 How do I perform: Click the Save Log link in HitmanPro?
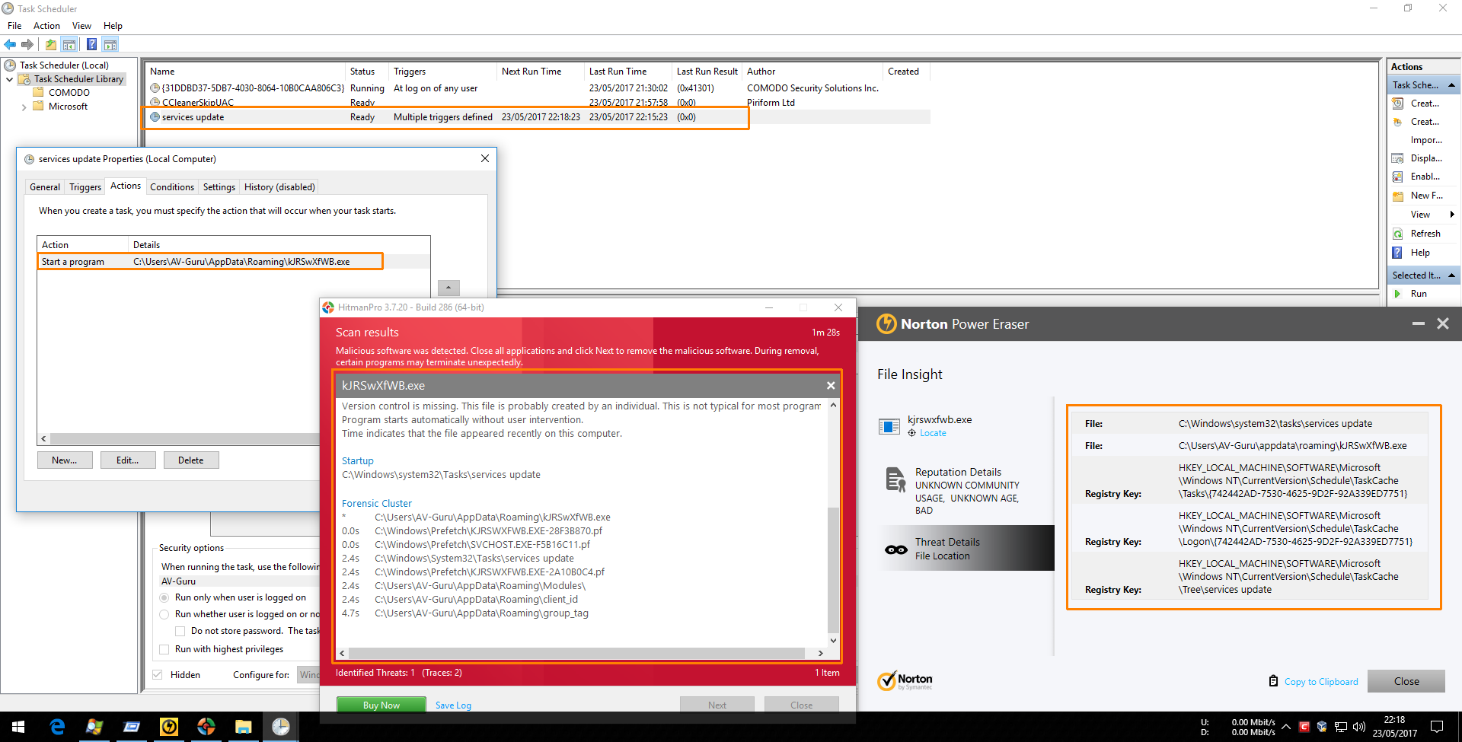(x=453, y=705)
